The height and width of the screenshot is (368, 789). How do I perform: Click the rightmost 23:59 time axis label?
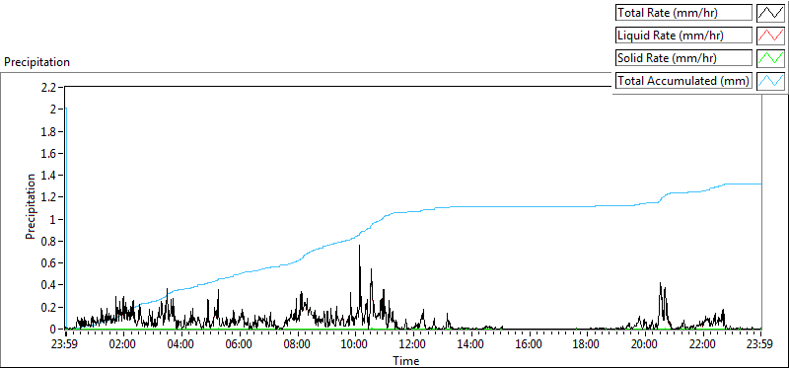click(x=760, y=345)
